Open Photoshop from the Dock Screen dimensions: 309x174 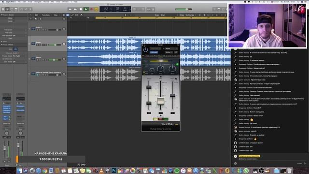click(114, 171)
